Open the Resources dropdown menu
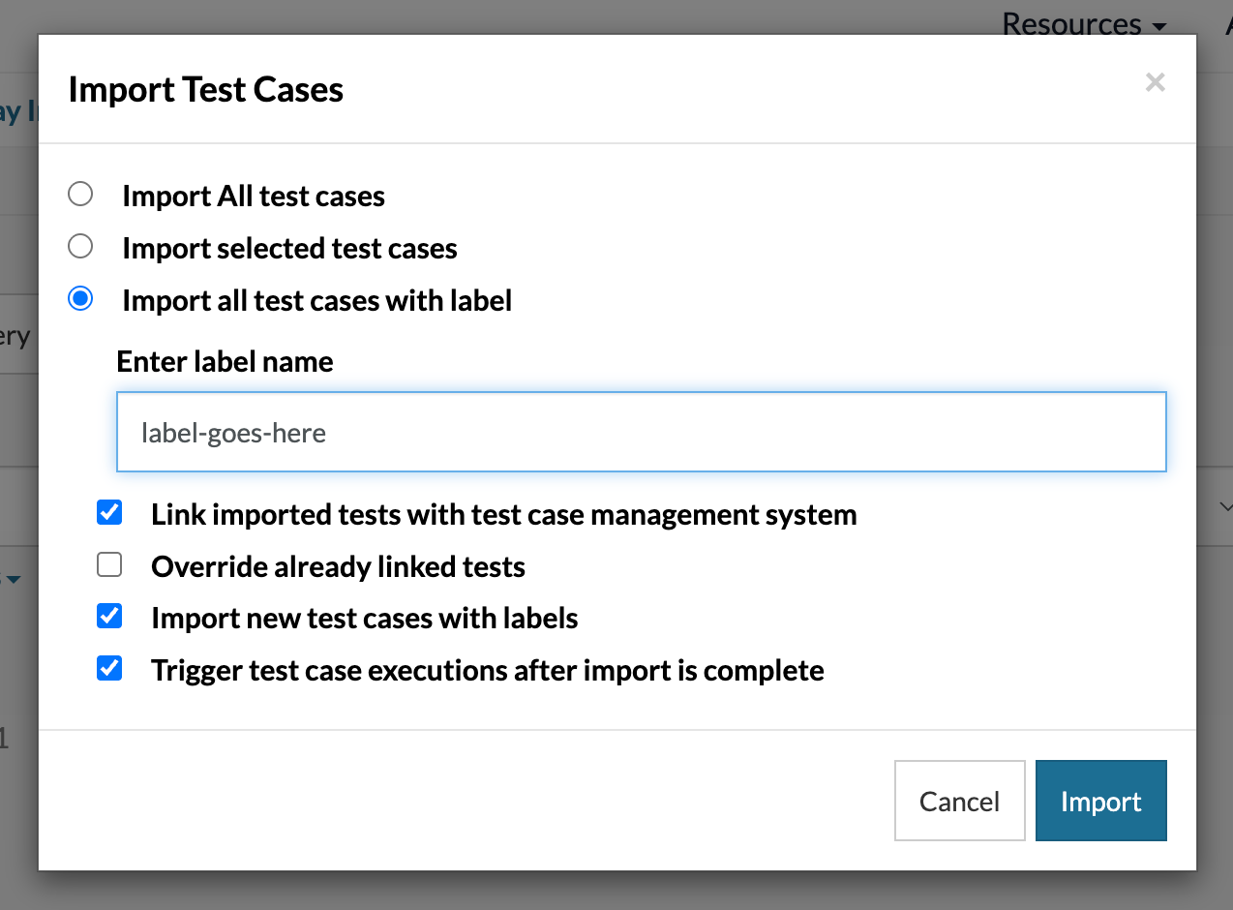The height and width of the screenshot is (910, 1233). (1083, 23)
